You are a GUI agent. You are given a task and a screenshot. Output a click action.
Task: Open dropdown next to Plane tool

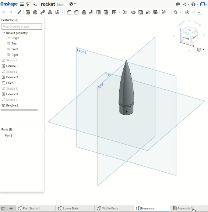pyautogui.click(x=181, y=12)
